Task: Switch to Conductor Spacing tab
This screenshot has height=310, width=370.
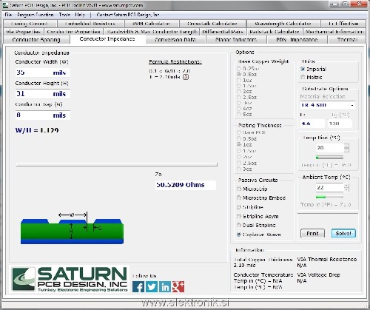Action: [x=36, y=39]
